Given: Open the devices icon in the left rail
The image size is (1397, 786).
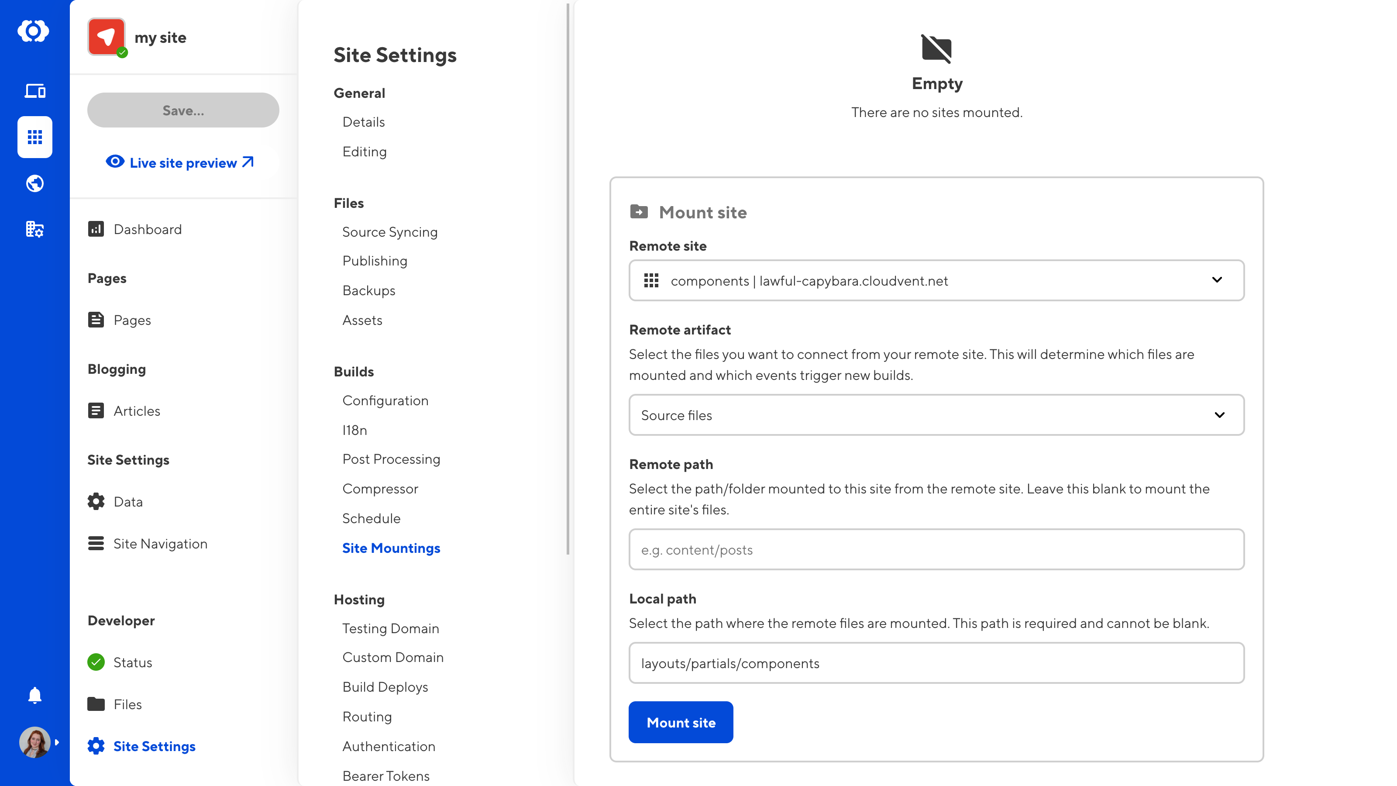Looking at the screenshot, I should [35, 90].
